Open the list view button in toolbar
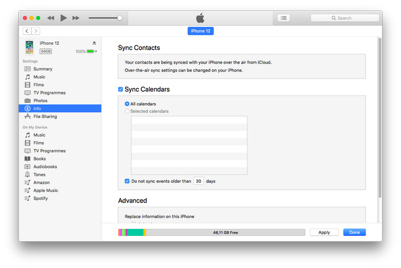The height and width of the screenshot is (268, 401). pos(283,18)
